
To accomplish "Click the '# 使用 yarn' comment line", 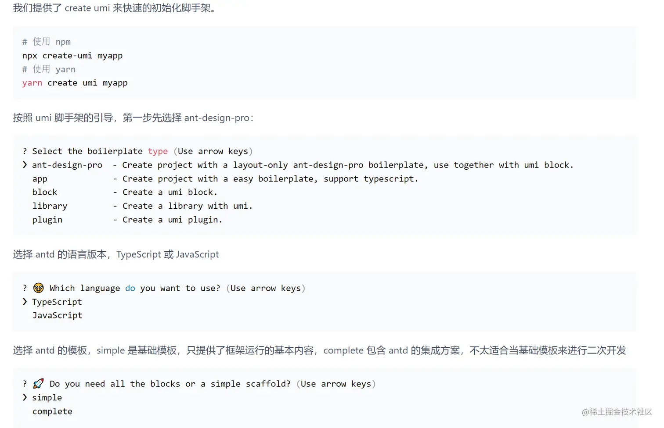I will coord(49,69).
